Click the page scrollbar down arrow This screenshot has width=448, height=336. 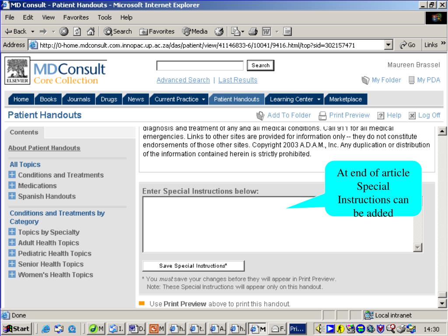pos(442,304)
